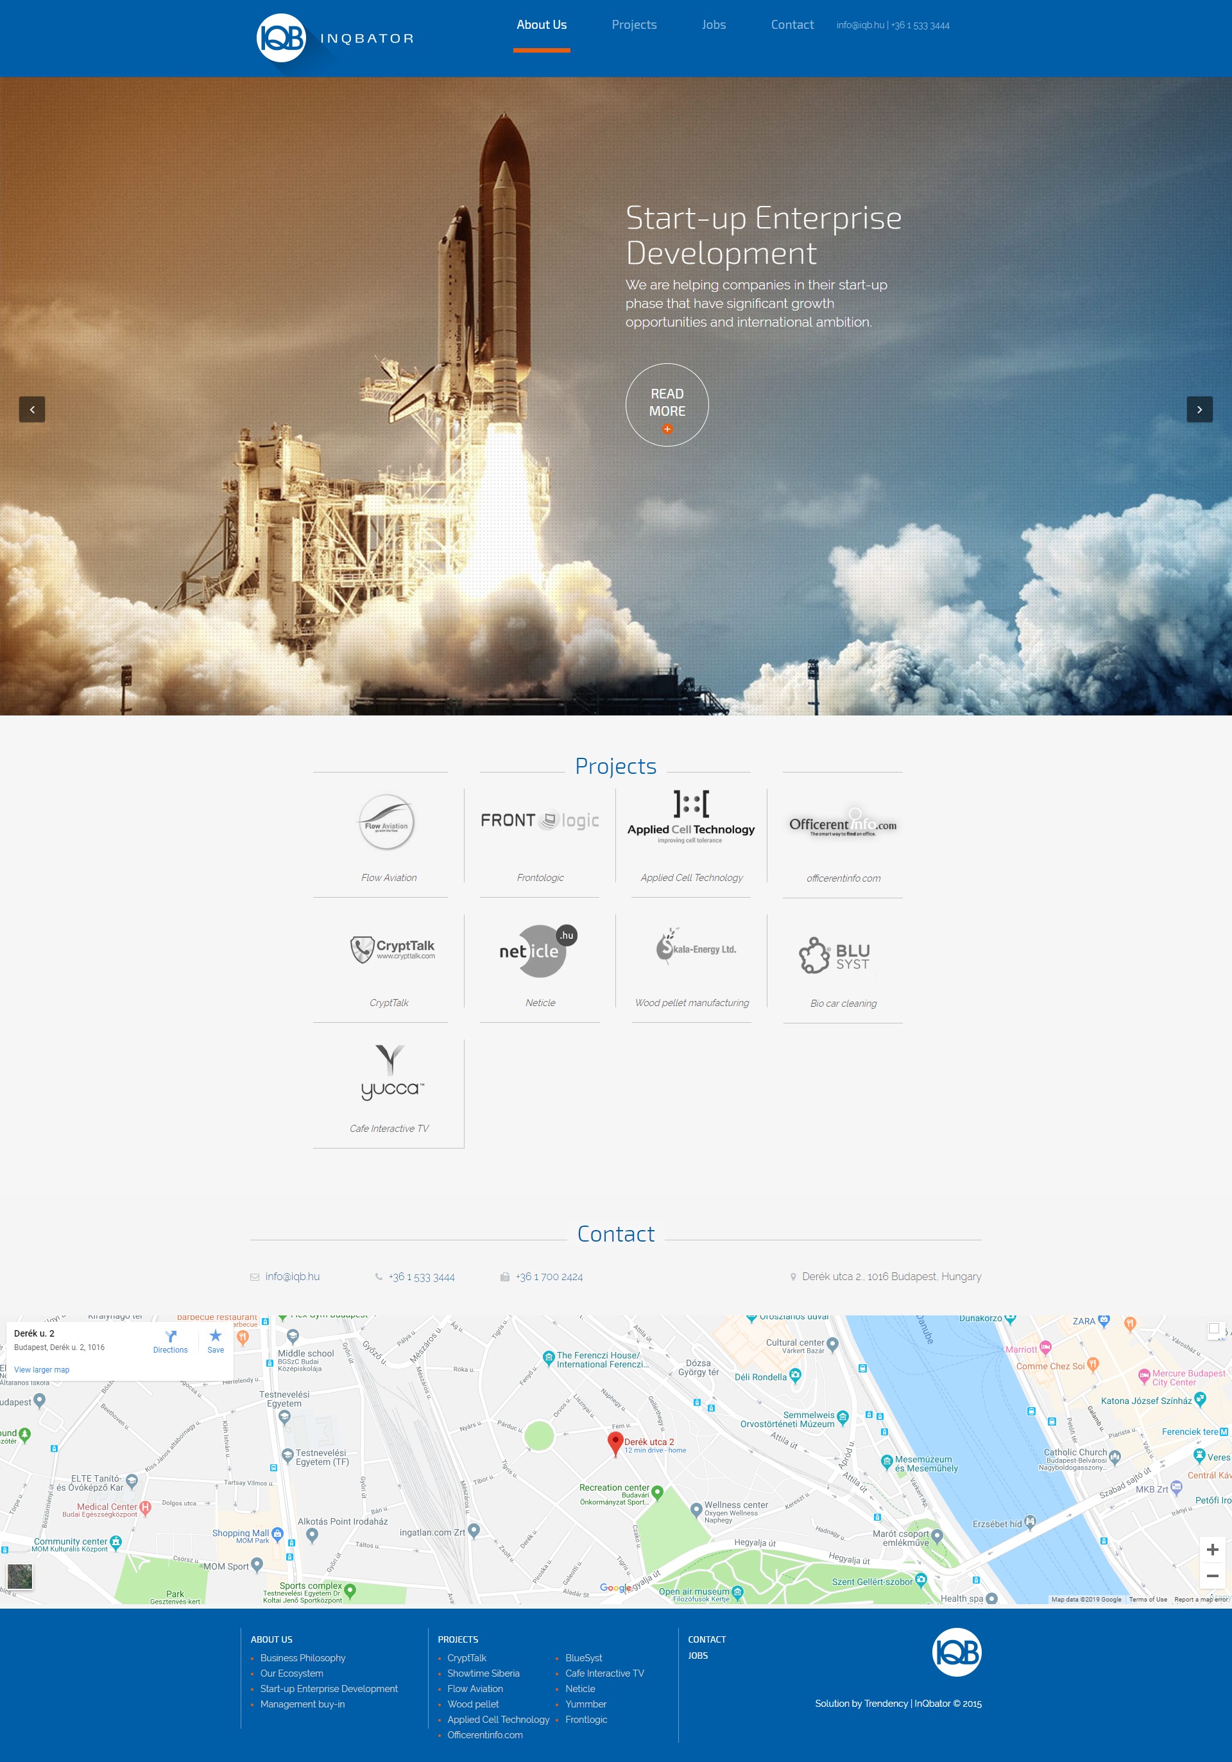
Task: Click the fax icon beside +36 1 700 2424
Action: (x=504, y=1277)
